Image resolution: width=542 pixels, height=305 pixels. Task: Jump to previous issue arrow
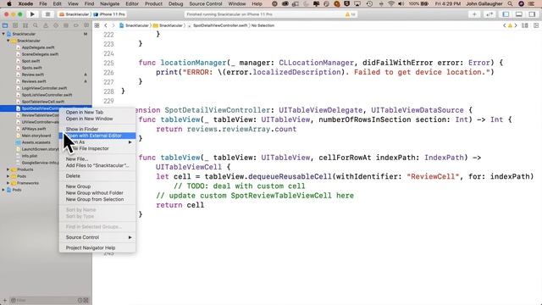point(505,25)
